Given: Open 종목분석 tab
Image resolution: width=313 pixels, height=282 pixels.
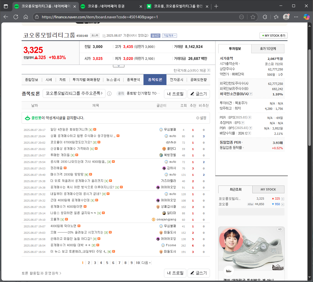Looking at the screenshot, I should coord(133,80).
